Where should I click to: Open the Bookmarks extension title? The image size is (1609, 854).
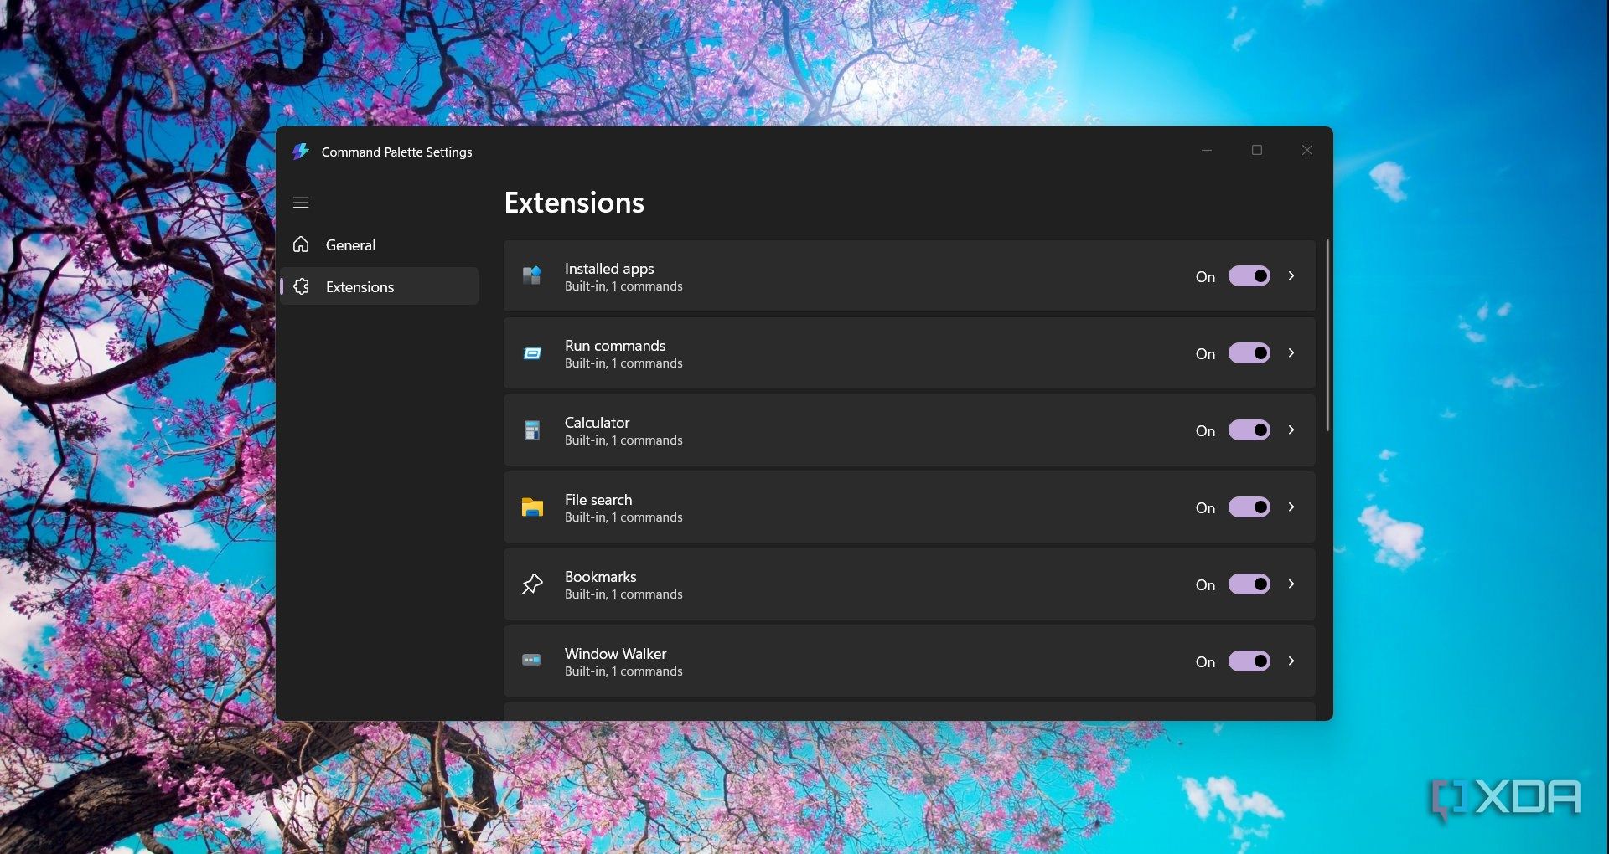click(x=600, y=577)
